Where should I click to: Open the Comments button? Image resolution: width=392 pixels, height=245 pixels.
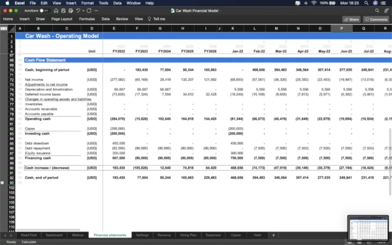(376, 19)
